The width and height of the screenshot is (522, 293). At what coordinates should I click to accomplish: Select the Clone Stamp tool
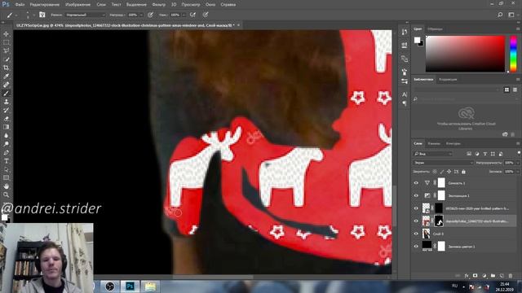point(6,102)
